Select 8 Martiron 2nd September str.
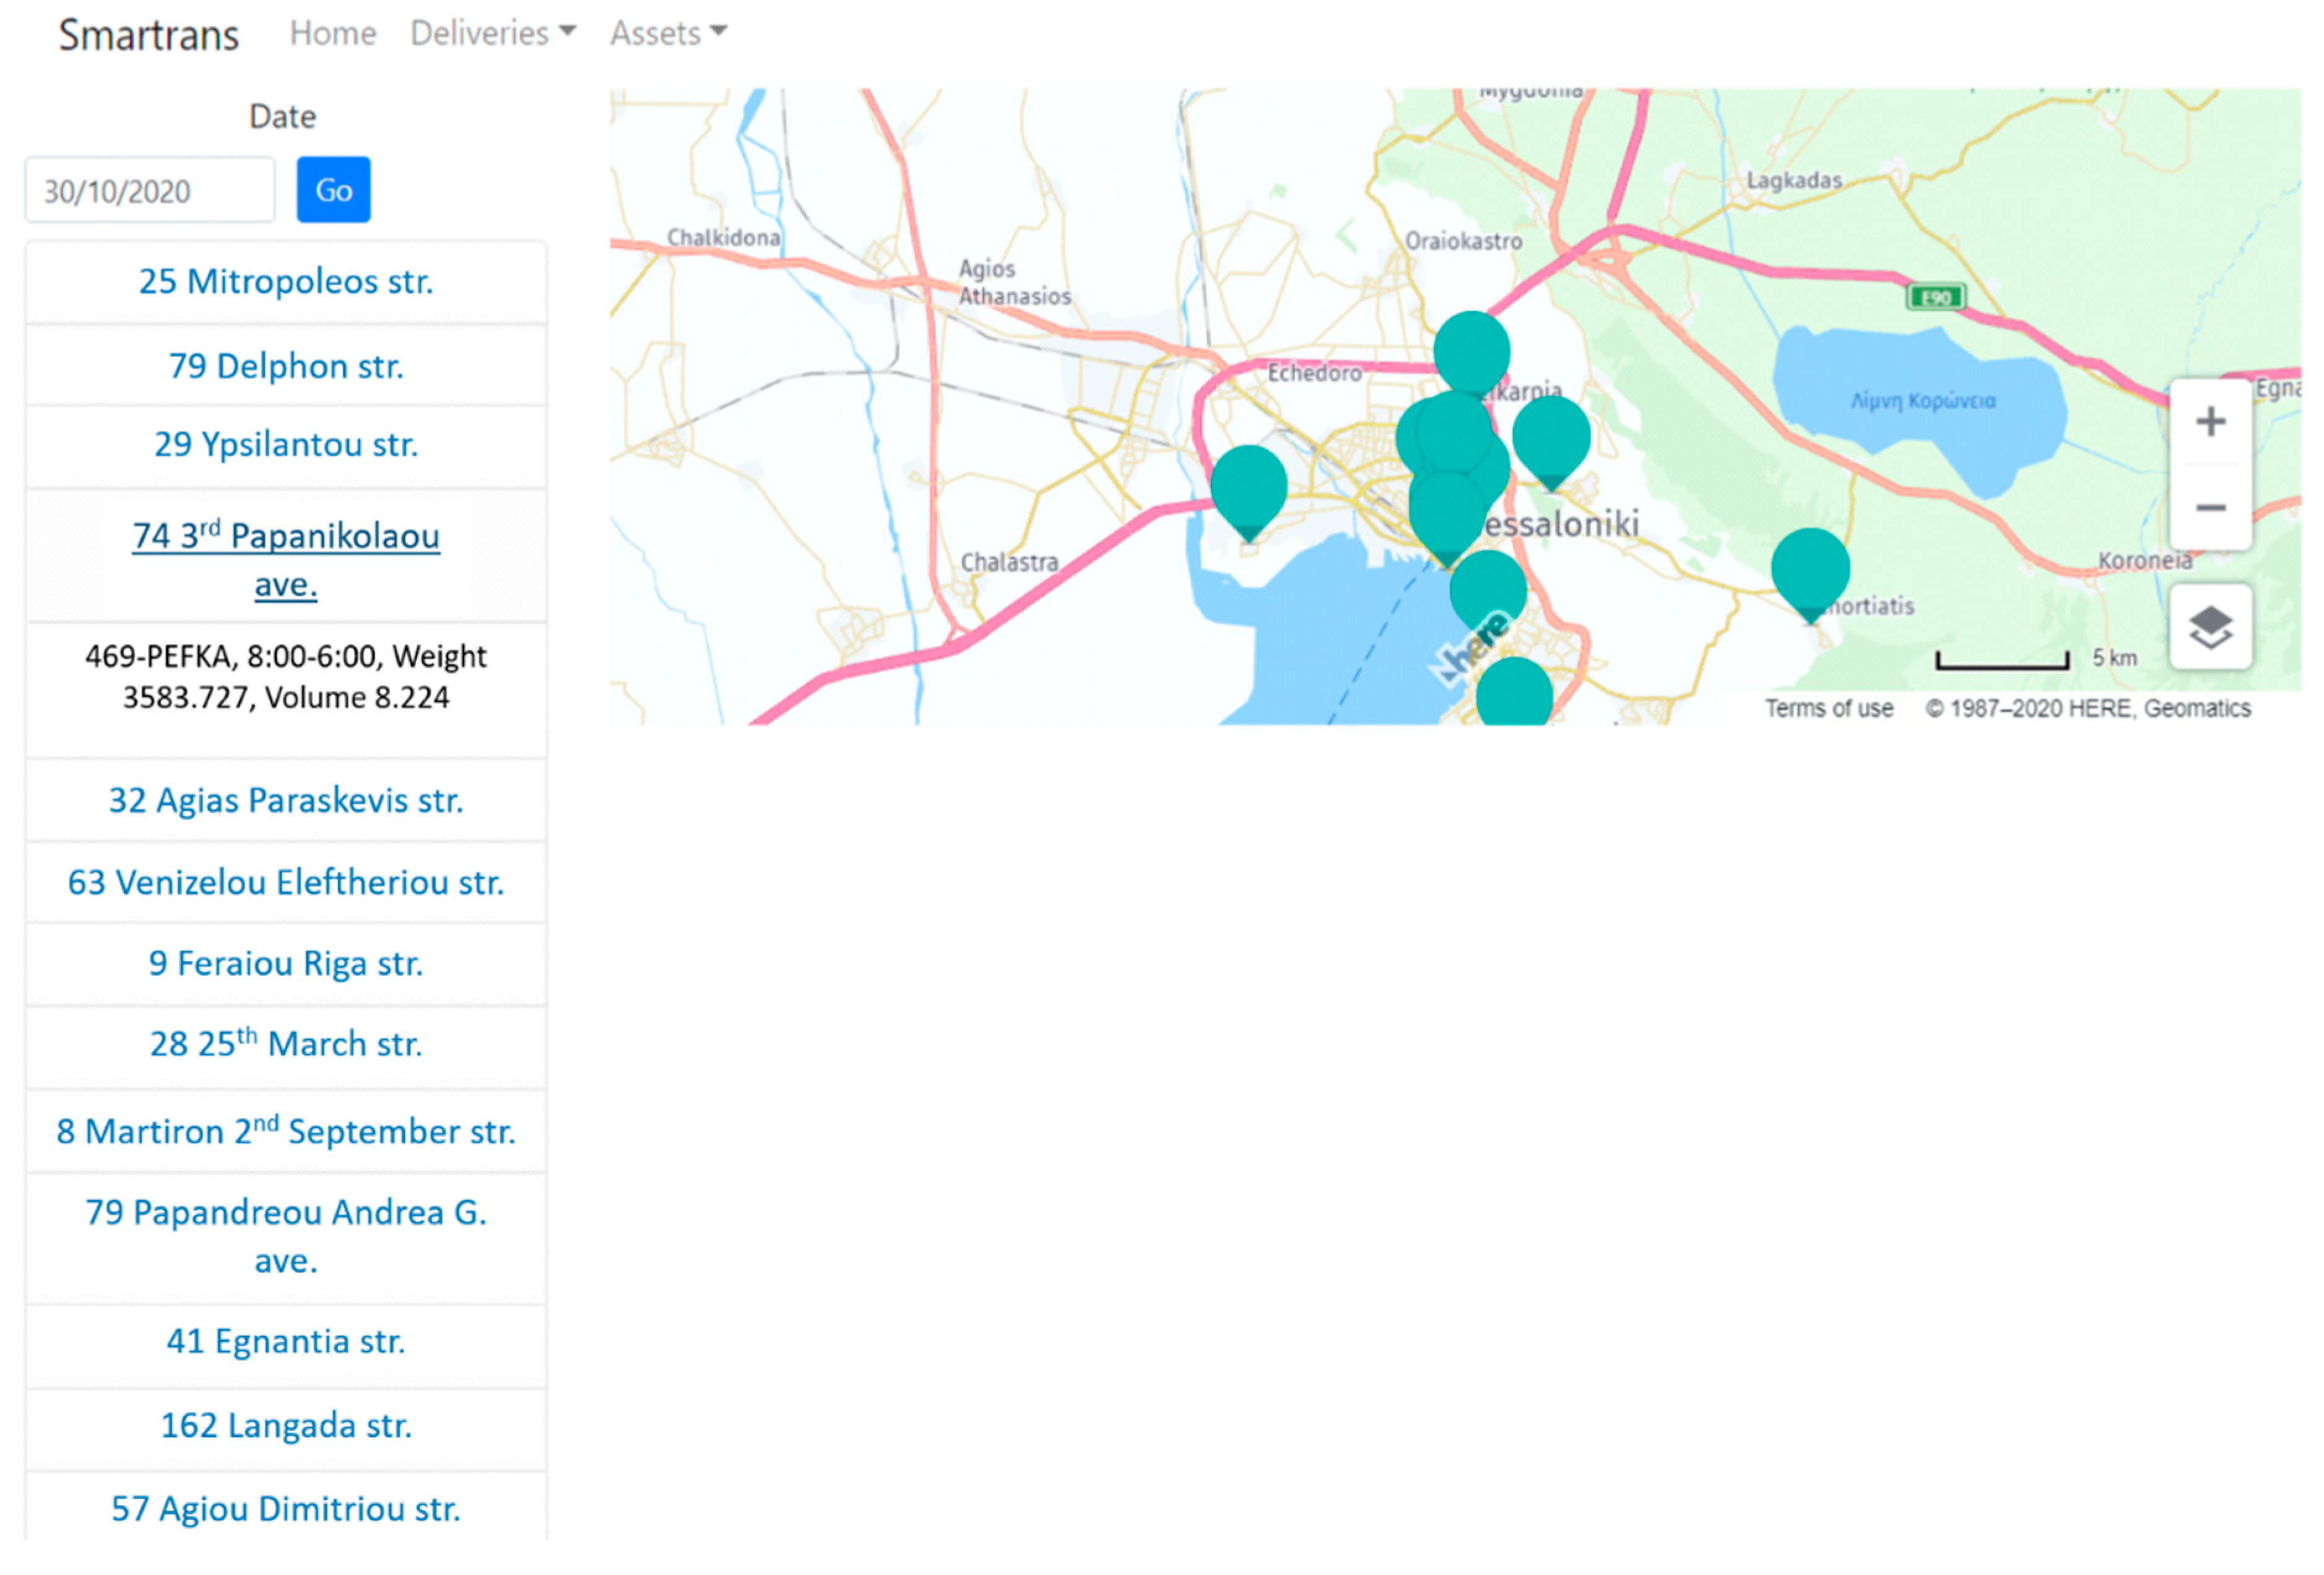This screenshot has height=1575, width=2324. click(286, 1131)
